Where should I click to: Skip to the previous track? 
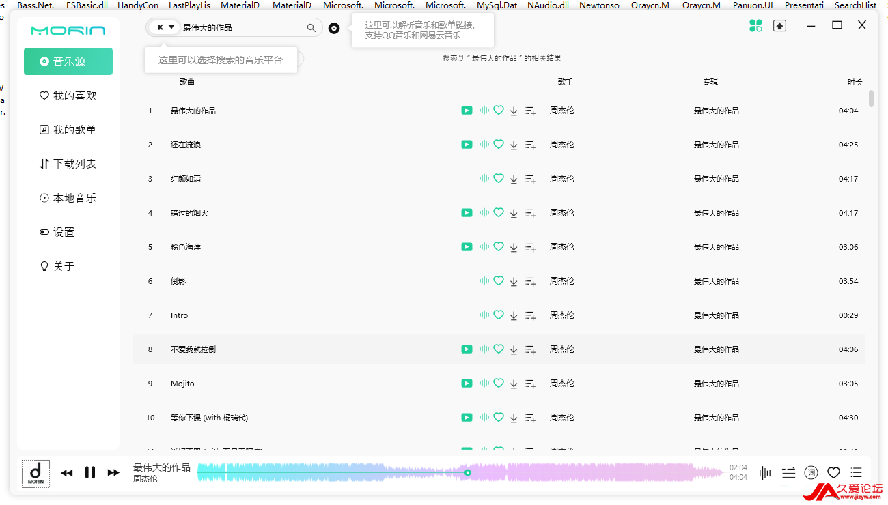[x=67, y=473]
